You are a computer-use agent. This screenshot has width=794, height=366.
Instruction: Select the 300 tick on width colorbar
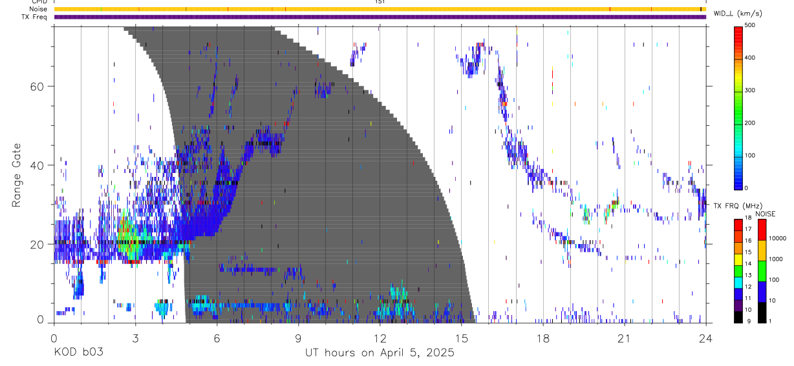coord(751,90)
